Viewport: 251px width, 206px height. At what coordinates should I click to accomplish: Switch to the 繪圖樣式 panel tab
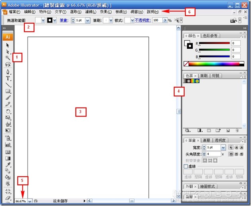tap(208, 186)
